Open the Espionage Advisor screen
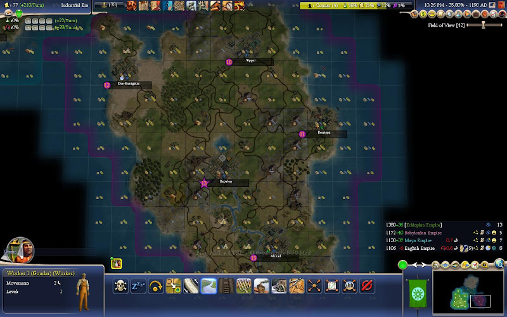This screenshot has width=507, height=317. [502, 14]
